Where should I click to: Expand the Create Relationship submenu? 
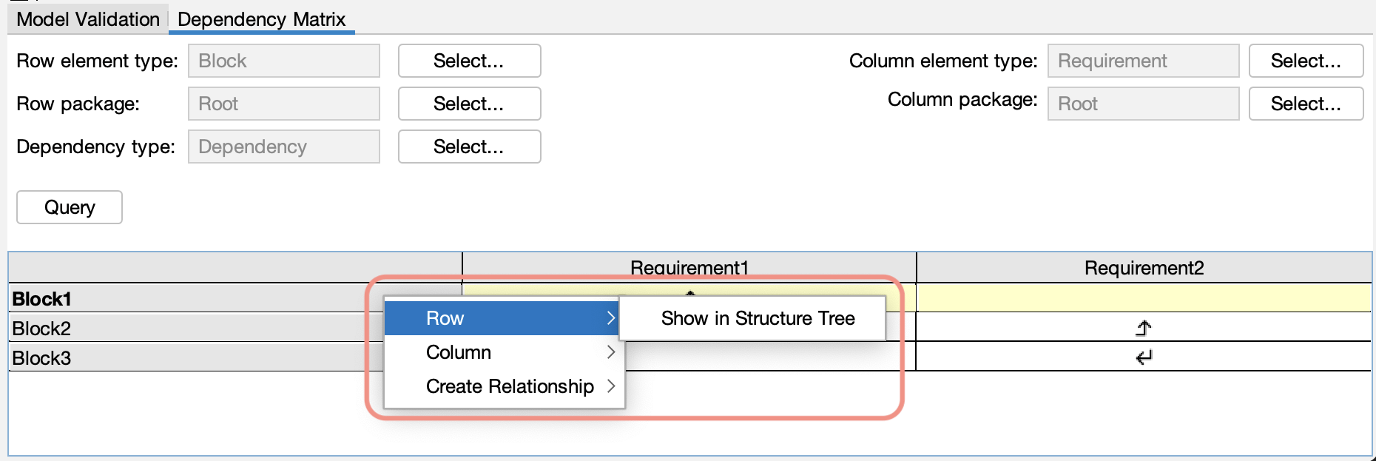pyautogui.click(x=508, y=386)
